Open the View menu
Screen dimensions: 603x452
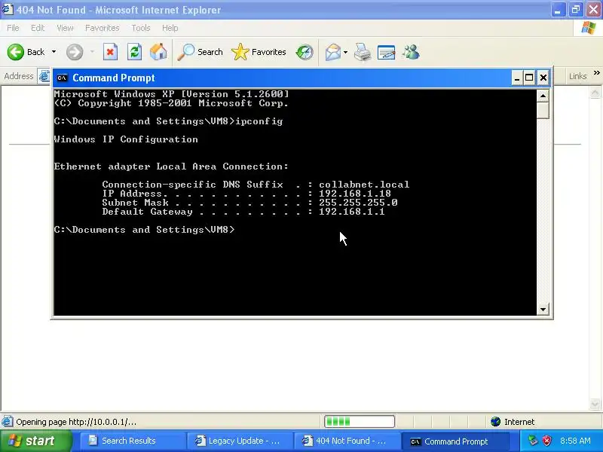(65, 28)
